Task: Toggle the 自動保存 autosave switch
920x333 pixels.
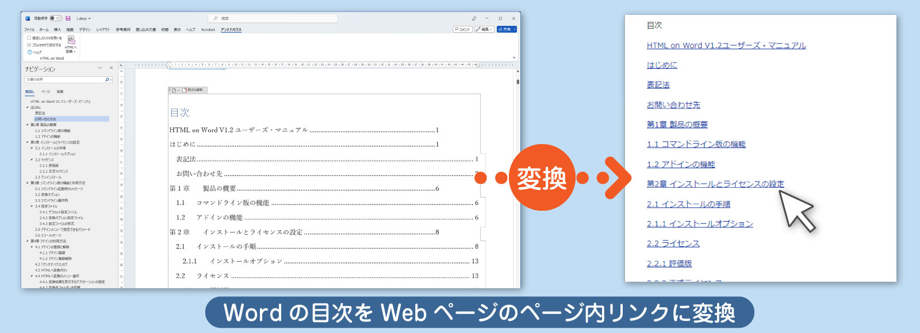Action: 56,18
